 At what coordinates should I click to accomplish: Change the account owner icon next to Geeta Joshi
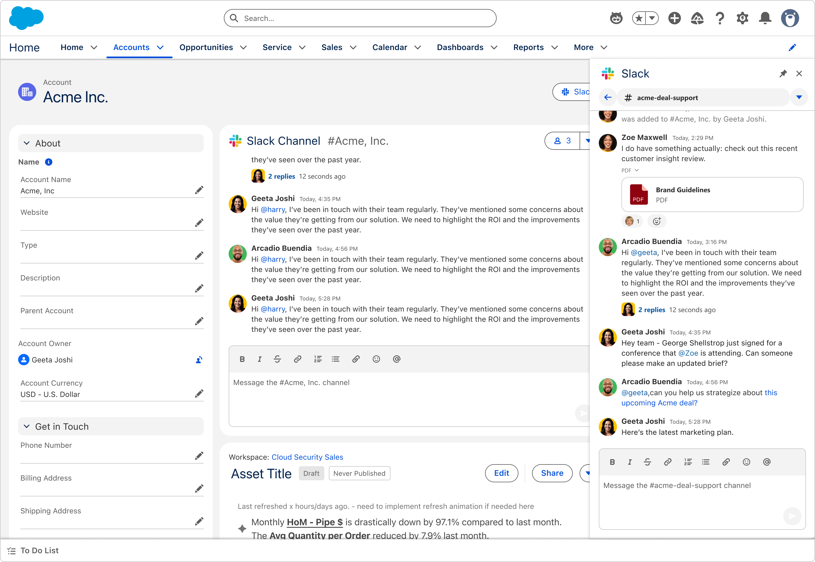click(x=199, y=360)
